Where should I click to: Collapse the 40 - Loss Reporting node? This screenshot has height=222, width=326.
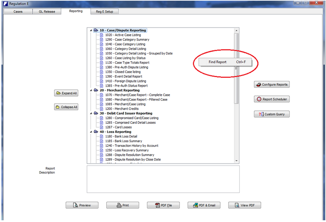point(91,132)
